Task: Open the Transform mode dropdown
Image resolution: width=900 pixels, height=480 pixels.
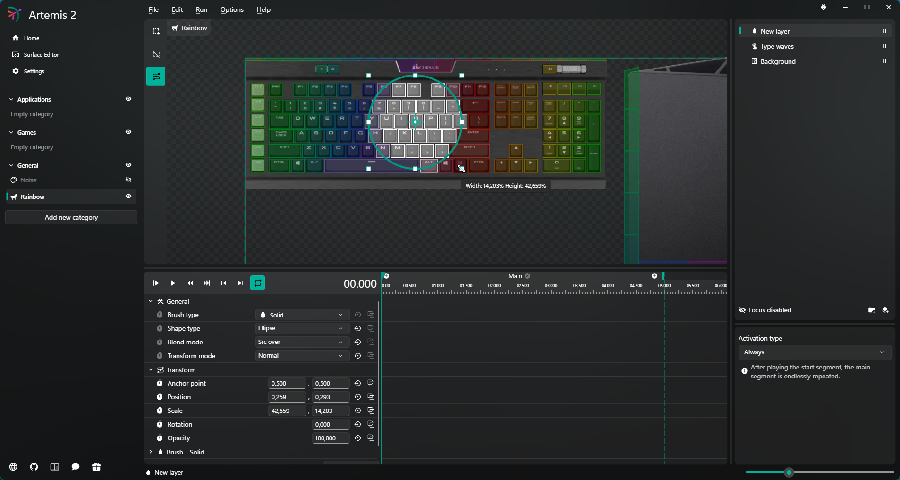Action: point(302,356)
